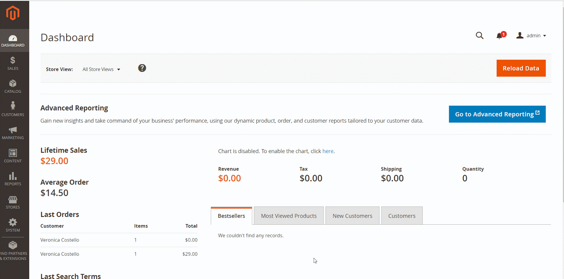The width and height of the screenshot is (564, 279).
Task: Open the notifications bell
Action: 499,36
